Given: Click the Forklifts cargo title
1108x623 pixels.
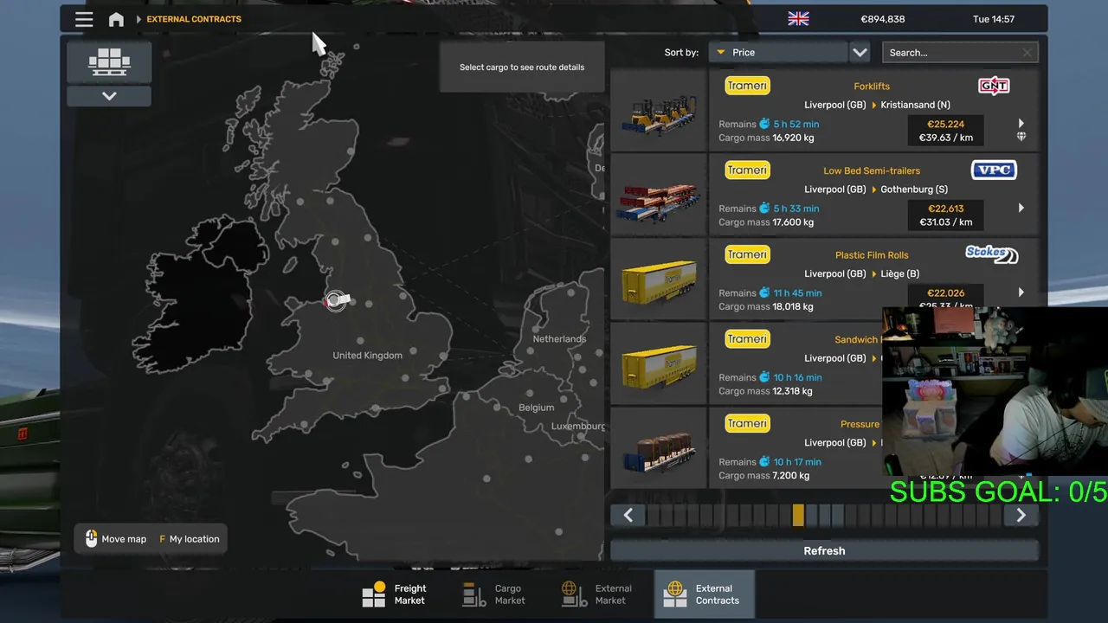Looking at the screenshot, I should click(872, 87).
